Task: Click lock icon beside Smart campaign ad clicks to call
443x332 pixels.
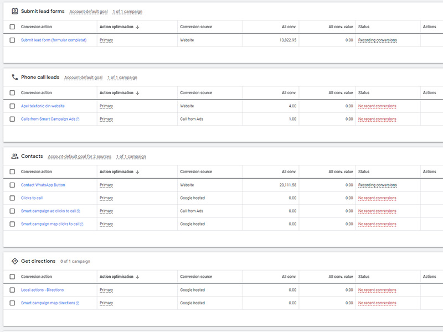Action: 79,211
